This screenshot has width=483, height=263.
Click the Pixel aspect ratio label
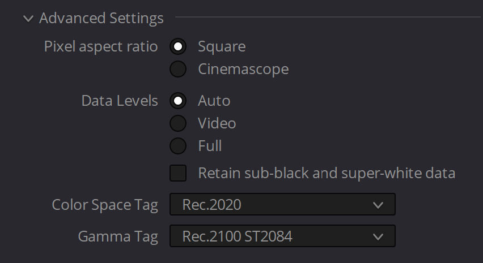click(x=101, y=47)
